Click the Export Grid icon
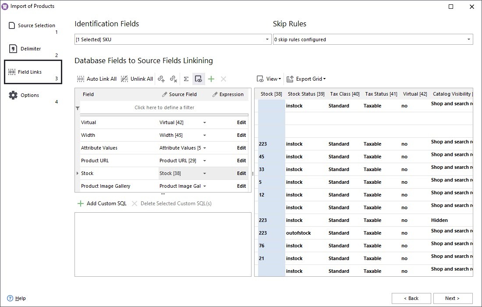The image size is (482, 307). click(x=289, y=79)
